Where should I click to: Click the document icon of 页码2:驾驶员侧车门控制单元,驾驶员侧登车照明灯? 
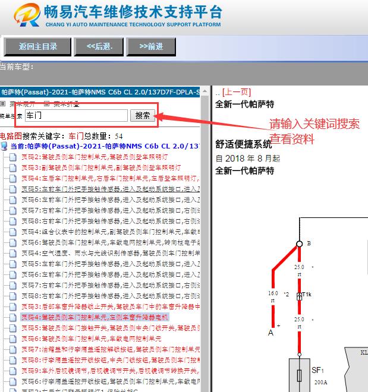[12, 157]
